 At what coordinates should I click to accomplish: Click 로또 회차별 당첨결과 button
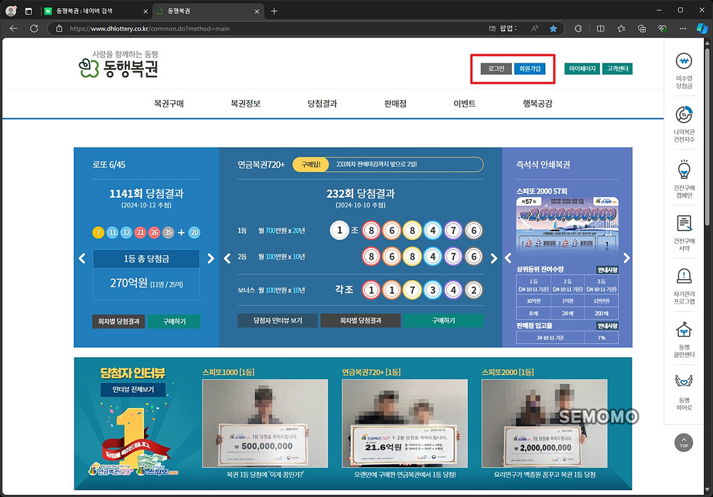click(118, 322)
